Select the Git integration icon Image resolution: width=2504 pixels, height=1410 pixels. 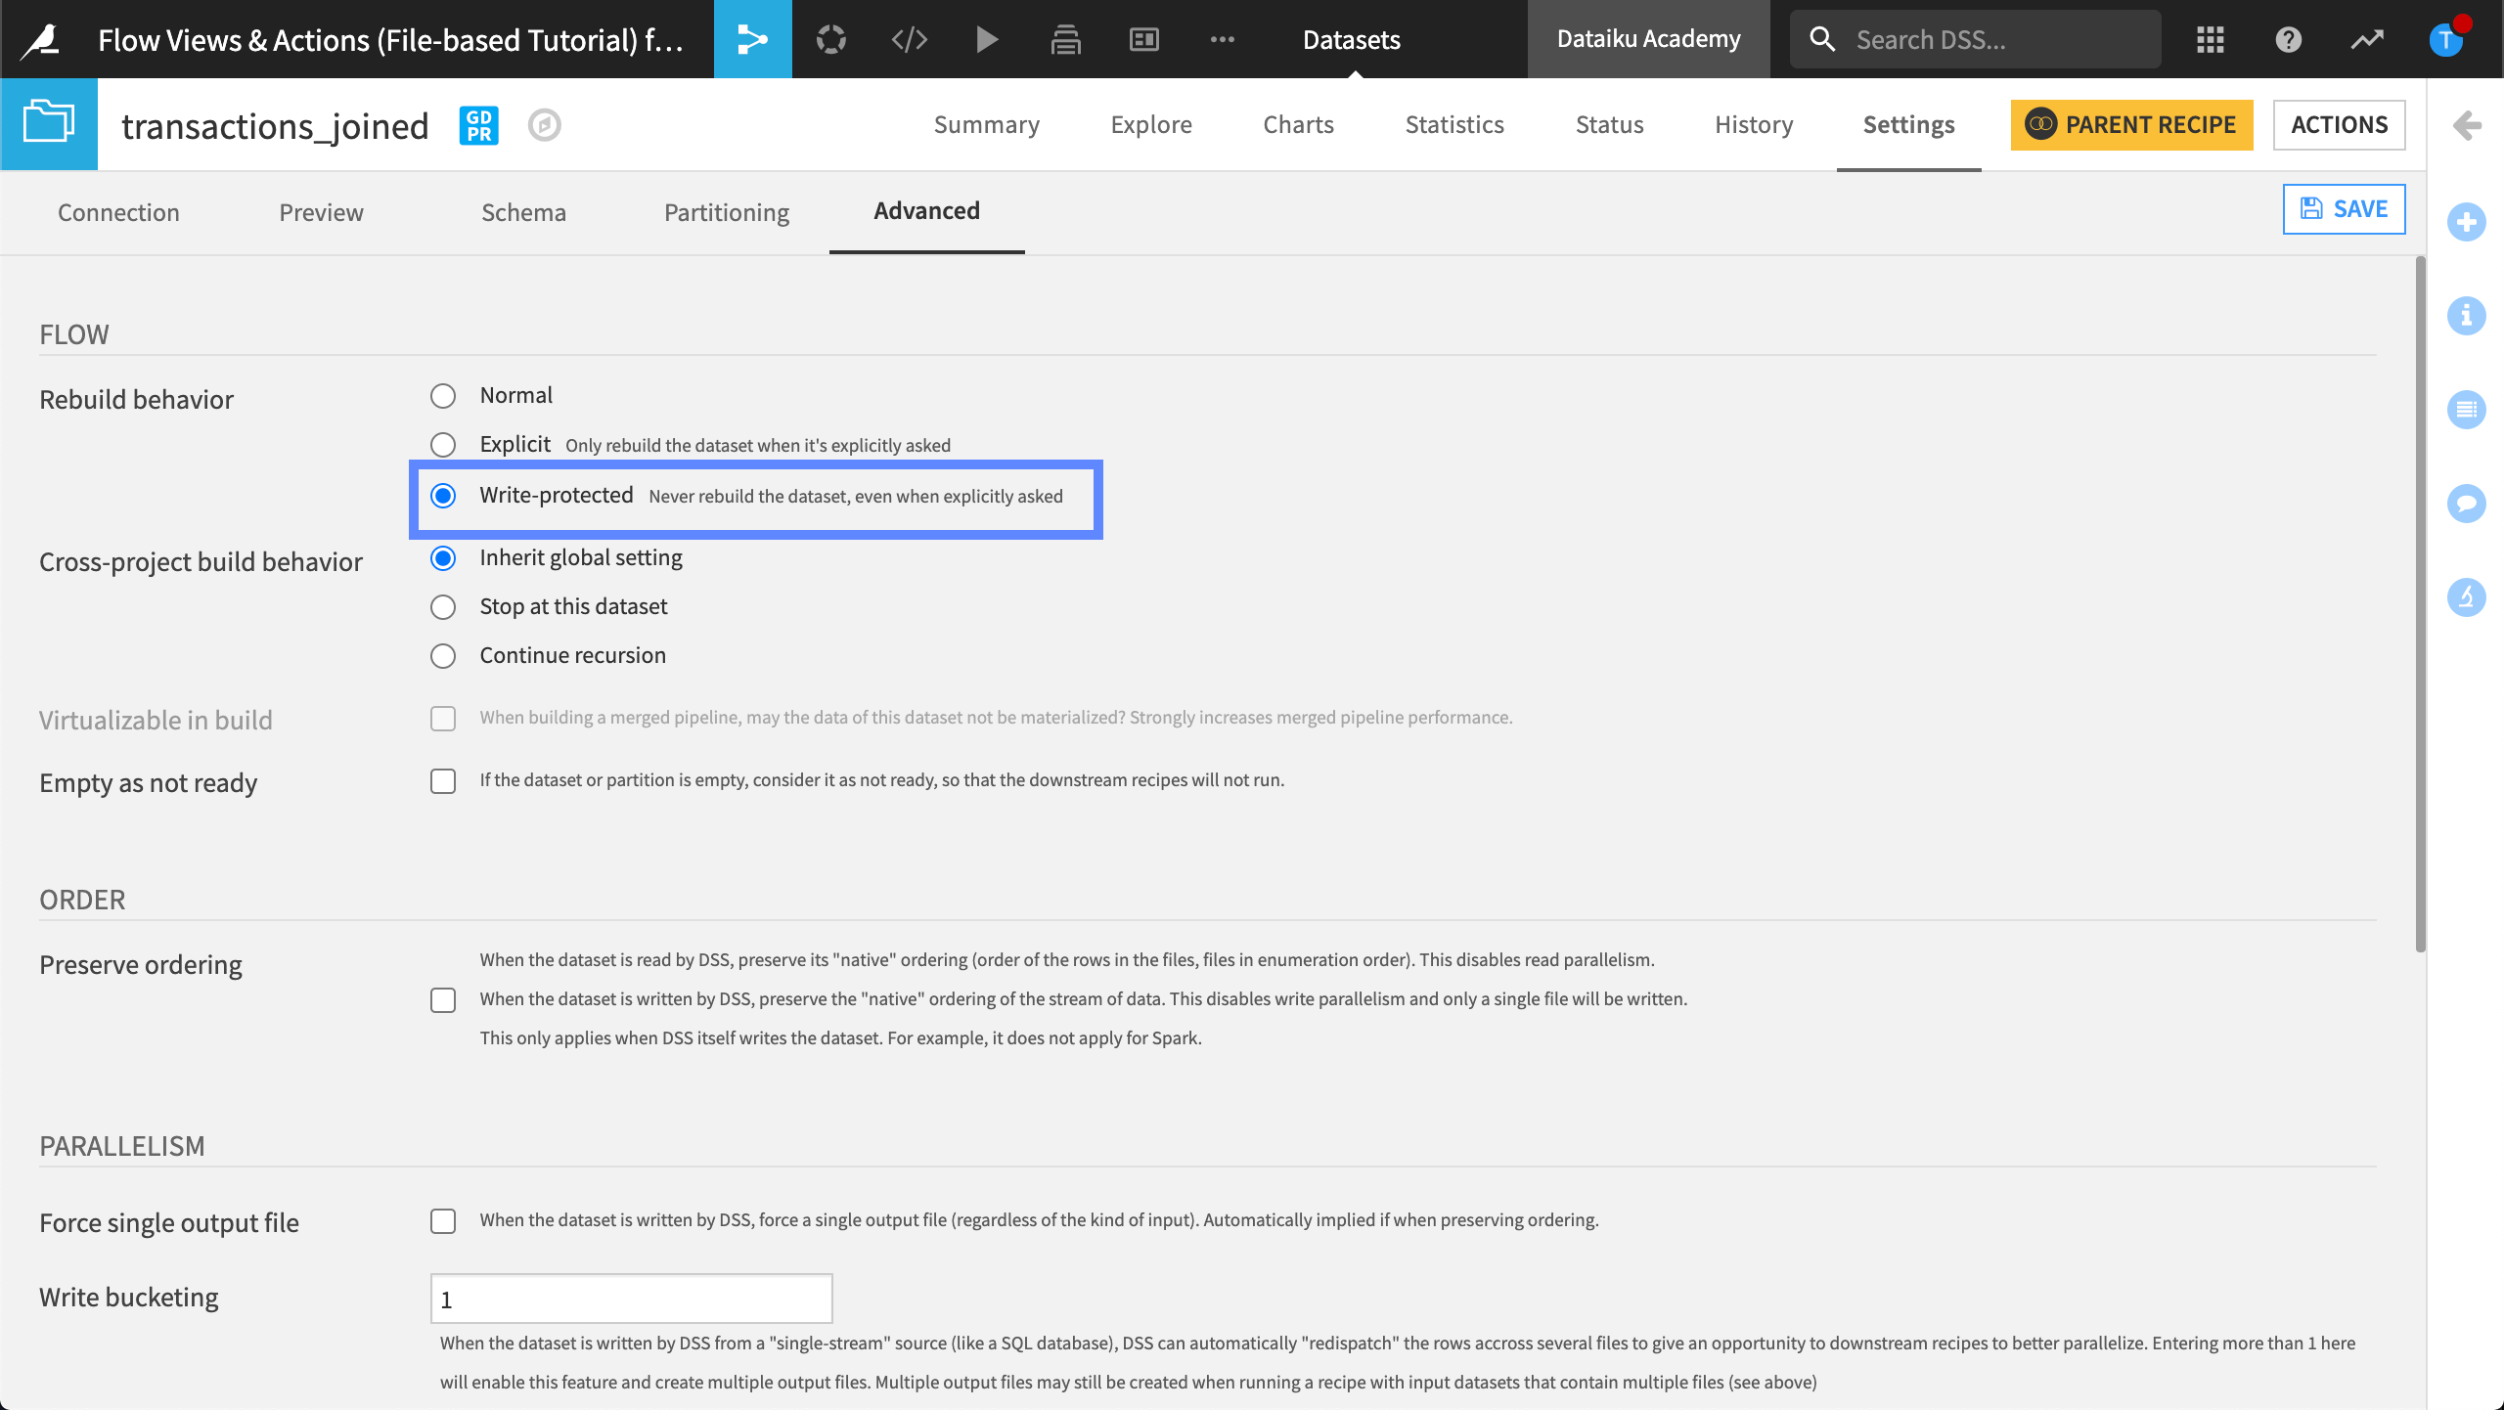coord(751,38)
